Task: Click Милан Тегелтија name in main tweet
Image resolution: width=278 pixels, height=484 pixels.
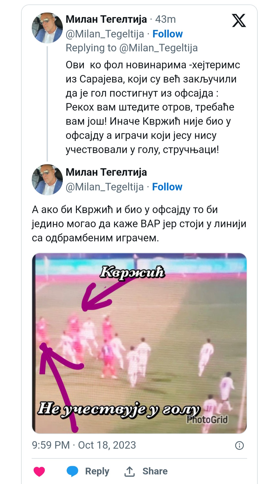Action: pos(106,172)
